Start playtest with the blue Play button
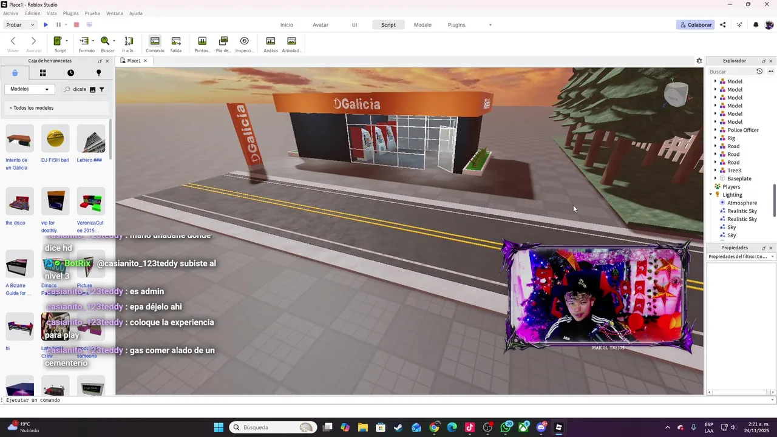 [46, 25]
